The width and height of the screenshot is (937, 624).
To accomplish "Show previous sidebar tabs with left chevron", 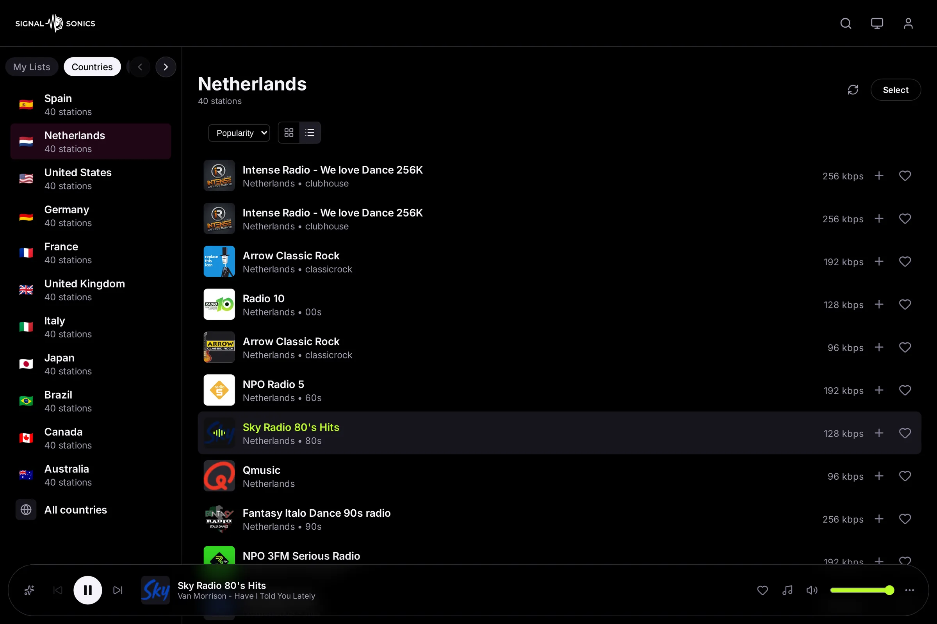I will pos(140,67).
